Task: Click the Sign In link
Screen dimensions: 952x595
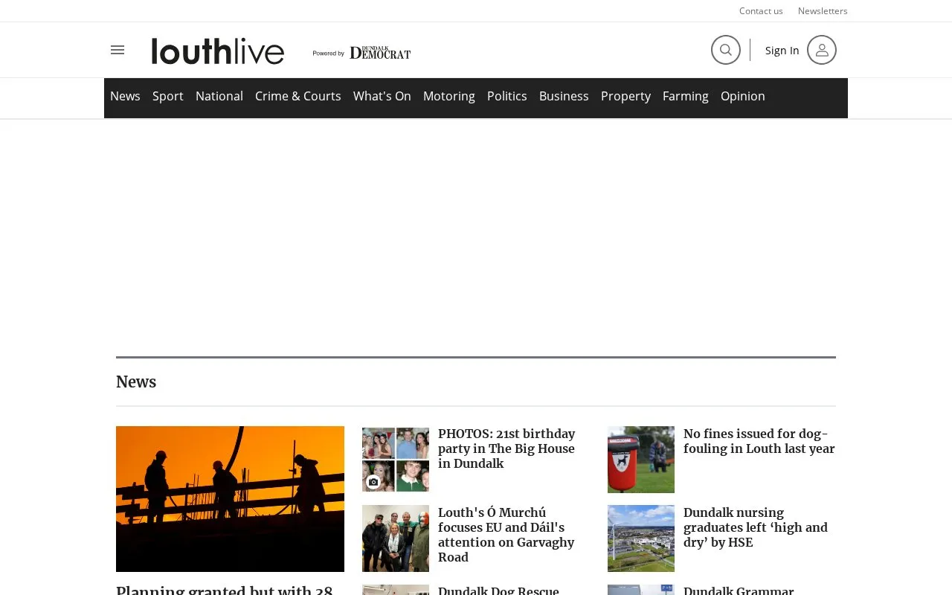Action: [782, 51]
